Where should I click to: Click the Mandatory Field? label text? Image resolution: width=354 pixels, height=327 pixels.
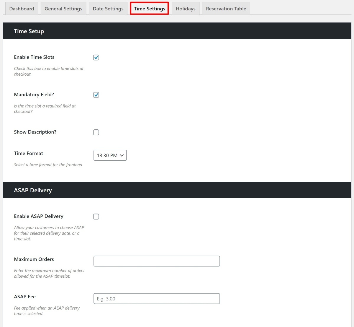tap(34, 95)
